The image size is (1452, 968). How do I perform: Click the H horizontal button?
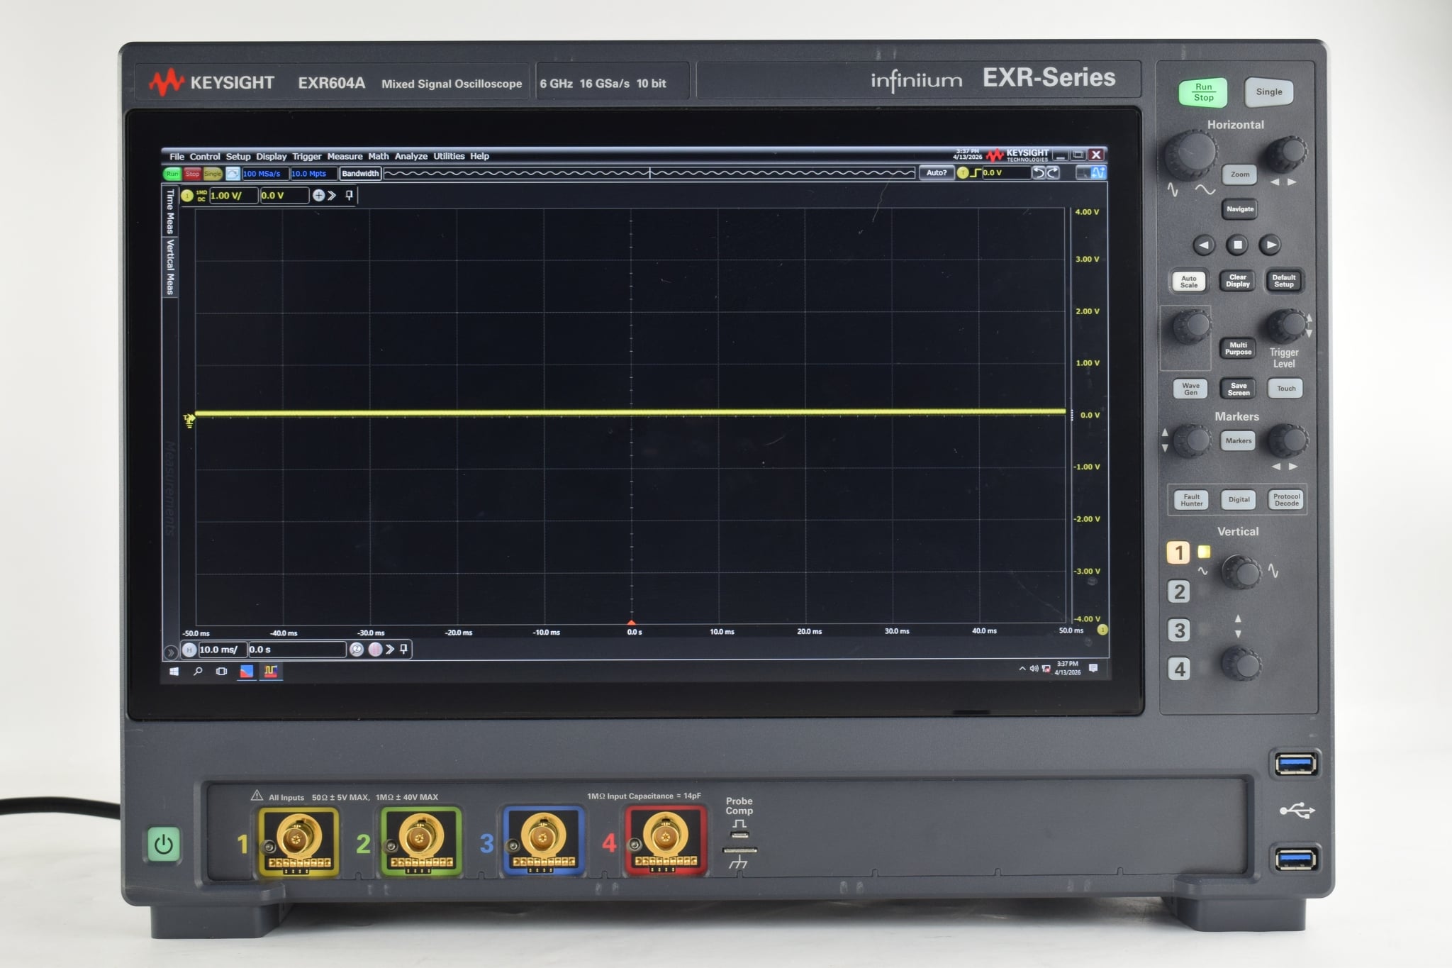pyautogui.click(x=189, y=650)
